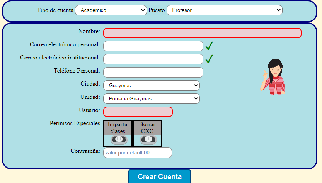Click the Usuario input field

[138, 112]
